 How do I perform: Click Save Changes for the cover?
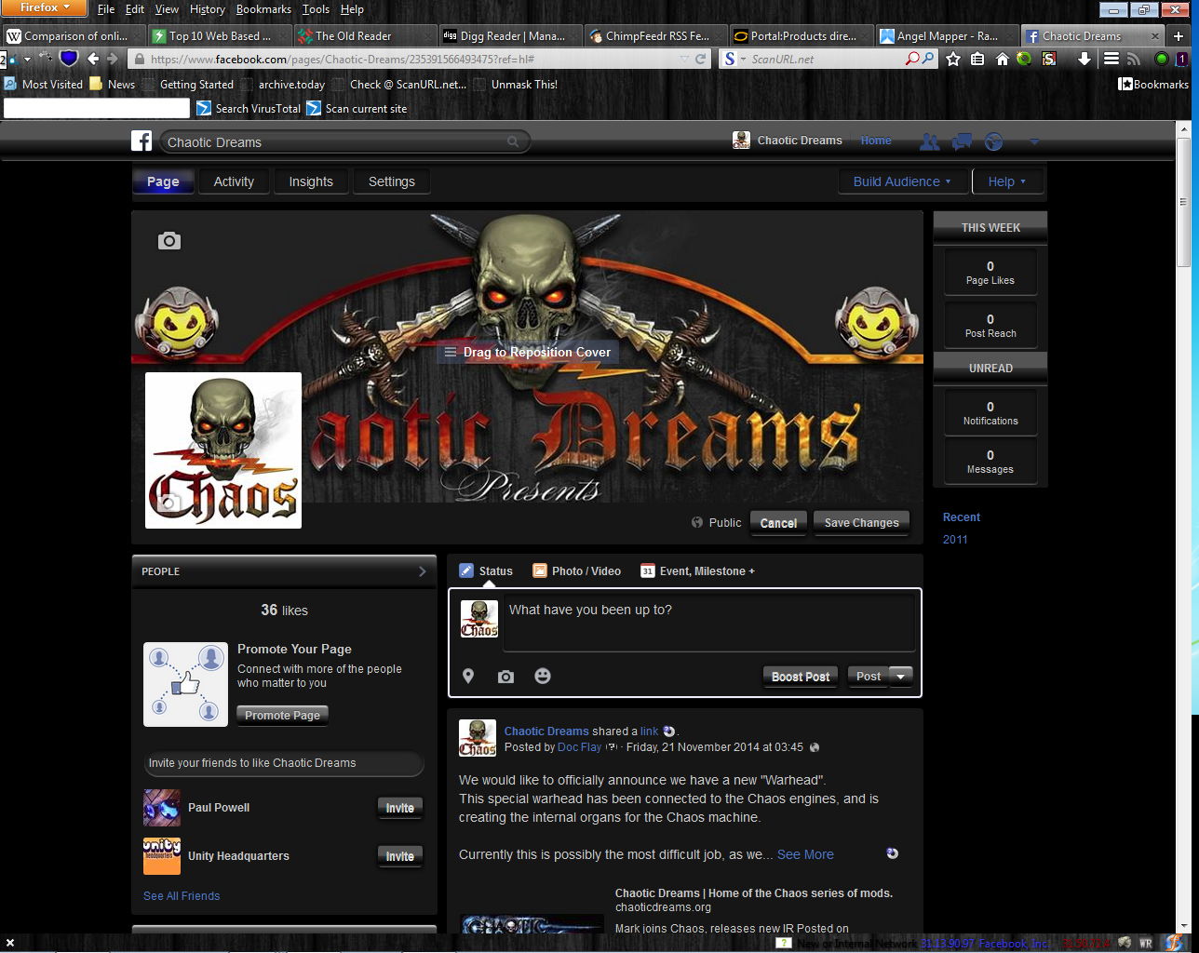pos(861,522)
